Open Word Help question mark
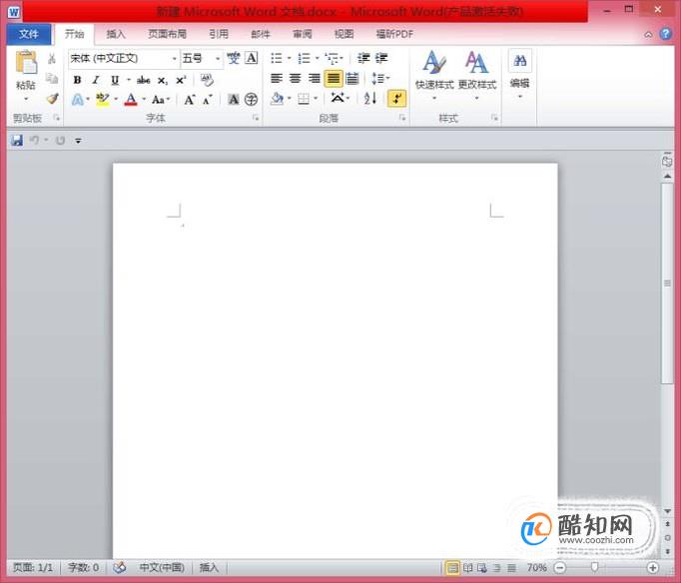The width and height of the screenshot is (681, 583). pyautogui.click(x=665, y=34)
